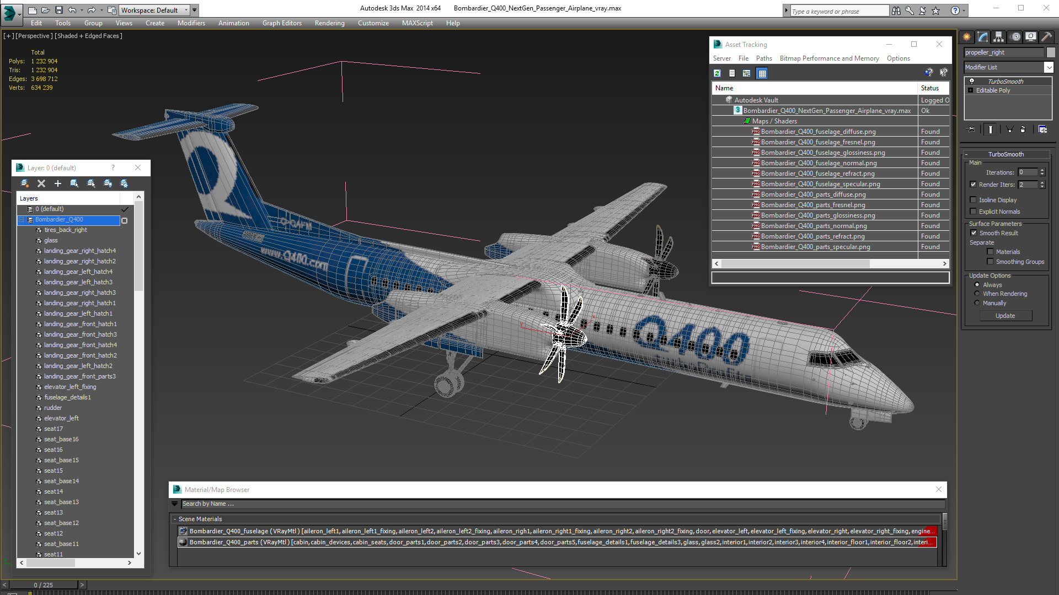Toggle Smooth Result checkbox
The width and height of the screenshot is (1059, 595).
974,233
